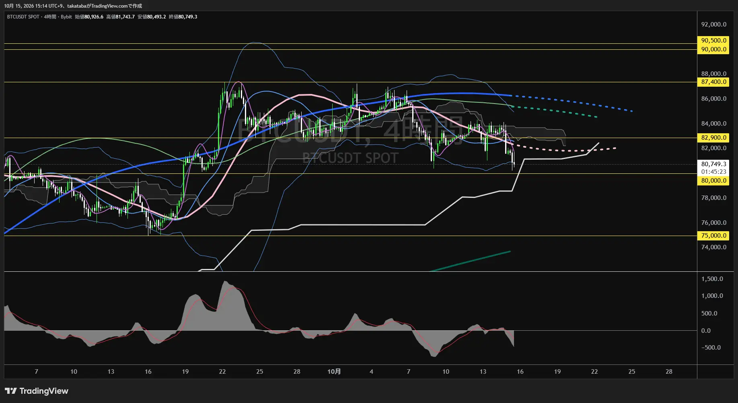Select the BTCUSDT SPOT symbol title
This screenshot has height=403, width=738.
point(23,17)
